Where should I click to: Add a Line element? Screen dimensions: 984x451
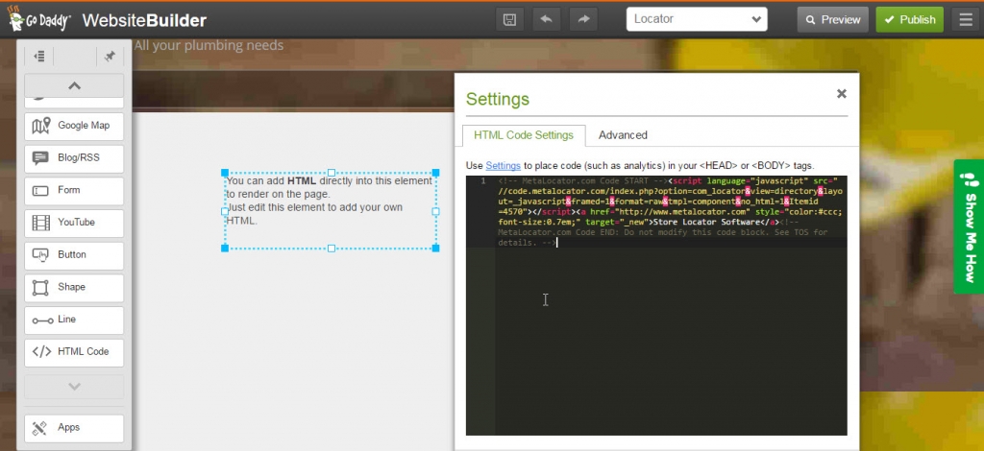74,320
